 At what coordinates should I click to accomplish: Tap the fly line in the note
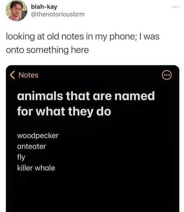coord(21,157)
